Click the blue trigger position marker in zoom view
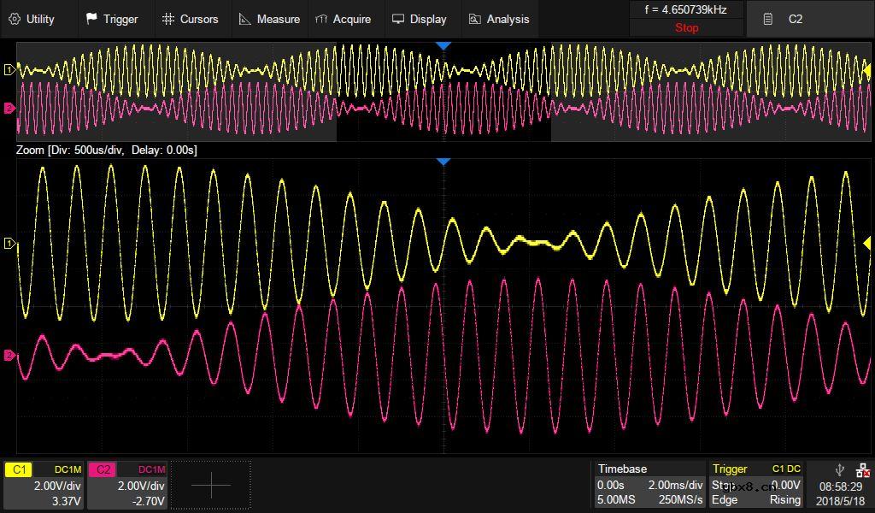Image resolution: width=875 pixels, height=513 pixels. 443,162
